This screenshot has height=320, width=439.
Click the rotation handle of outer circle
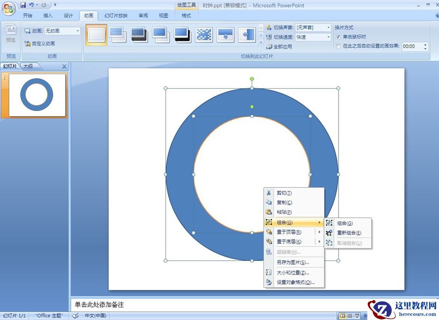click(252, 79)
